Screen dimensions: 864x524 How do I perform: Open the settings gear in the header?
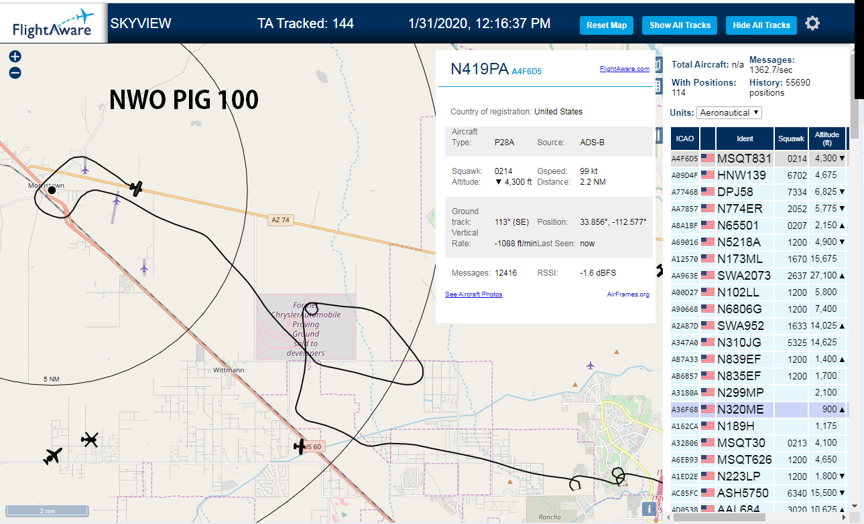[x=812, y=24]
